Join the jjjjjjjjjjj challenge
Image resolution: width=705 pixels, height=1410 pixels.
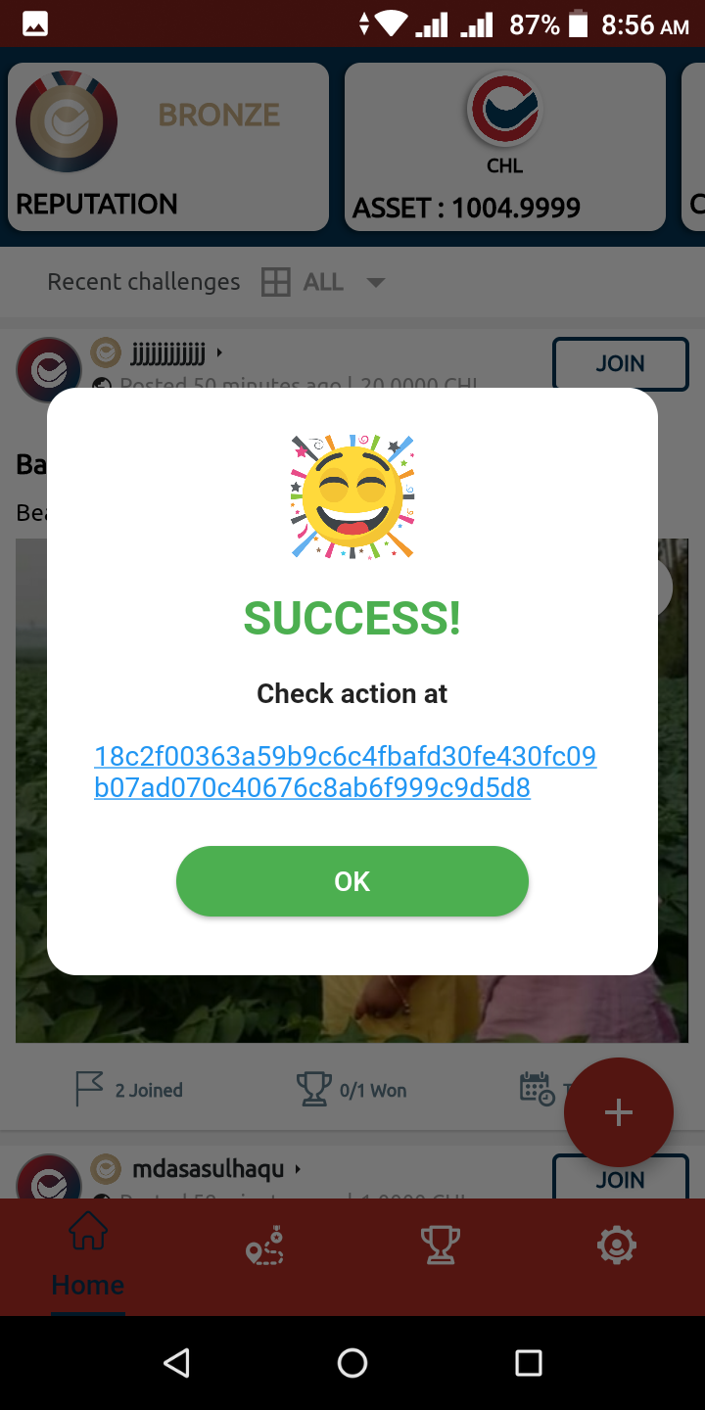621,363
